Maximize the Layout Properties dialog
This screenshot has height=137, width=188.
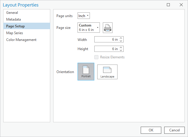pos(168,5)
